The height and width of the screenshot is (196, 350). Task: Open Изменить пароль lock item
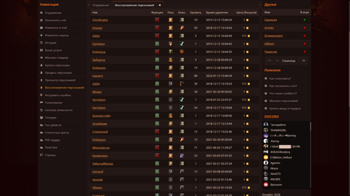57,35
